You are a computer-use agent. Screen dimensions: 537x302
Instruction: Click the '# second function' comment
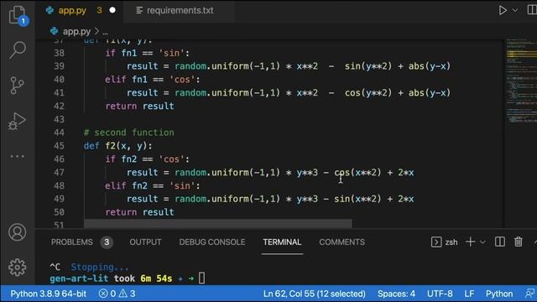point(128,133)
